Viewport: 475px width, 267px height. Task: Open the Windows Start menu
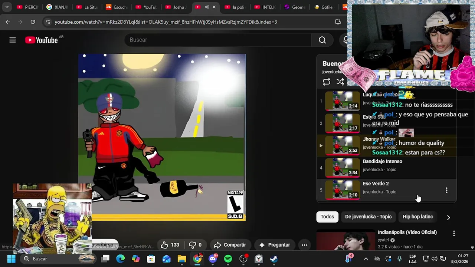(11, 259)
